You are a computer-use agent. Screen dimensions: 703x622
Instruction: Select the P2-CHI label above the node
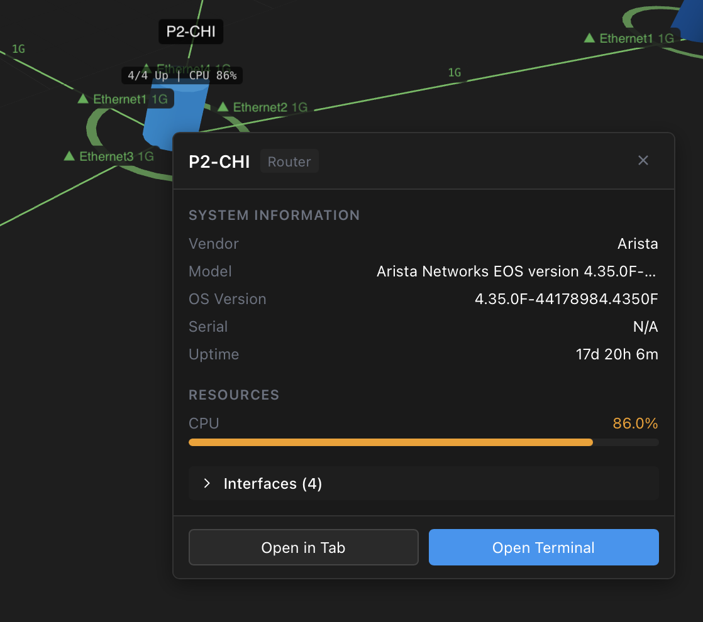(x=191, y=31)
